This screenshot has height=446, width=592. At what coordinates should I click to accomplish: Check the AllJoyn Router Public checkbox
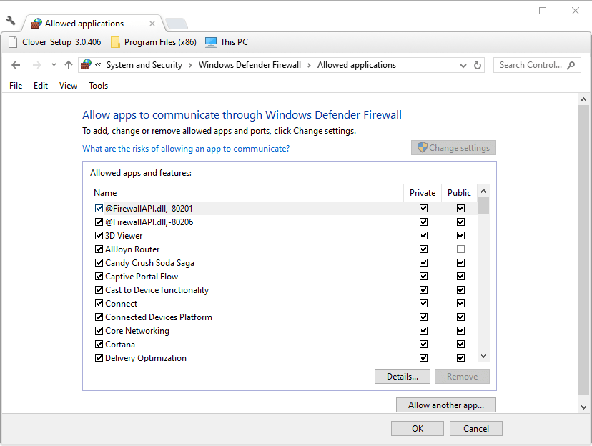tap(460, 249)
